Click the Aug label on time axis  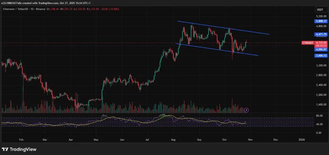pos(174,139)
